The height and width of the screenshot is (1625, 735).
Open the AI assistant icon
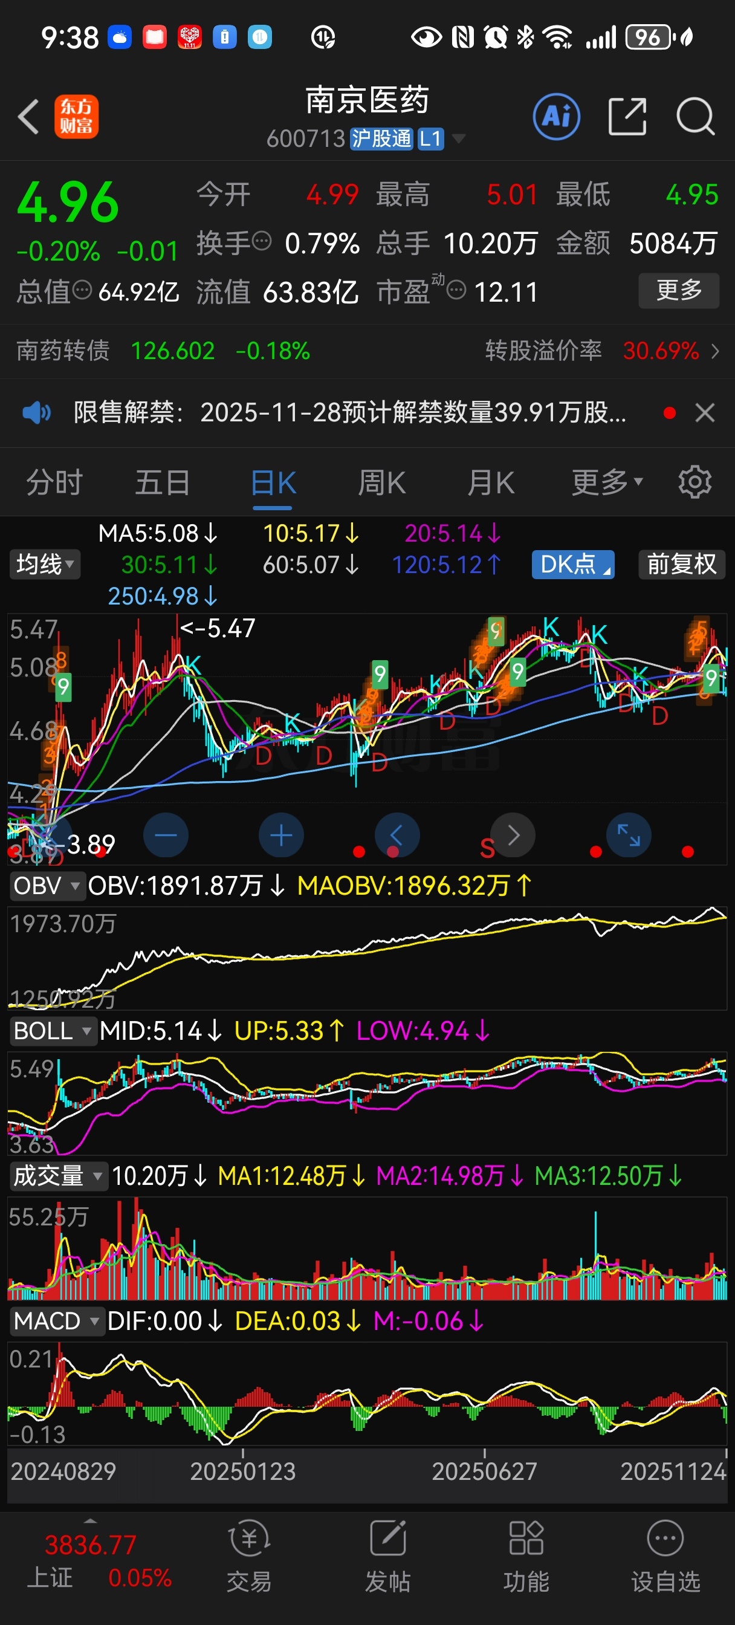click(557, 117)
